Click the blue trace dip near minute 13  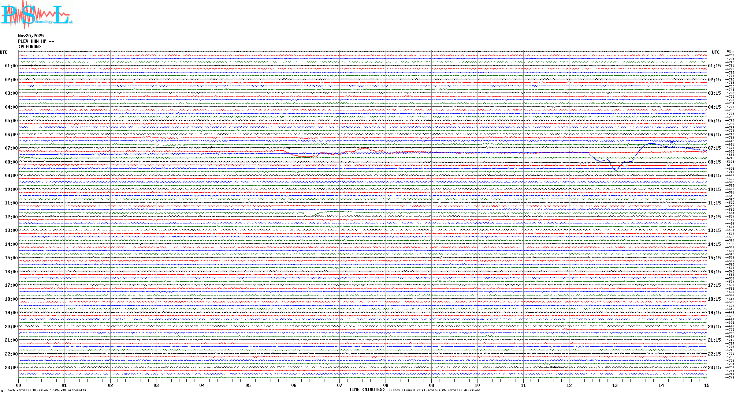616,170
